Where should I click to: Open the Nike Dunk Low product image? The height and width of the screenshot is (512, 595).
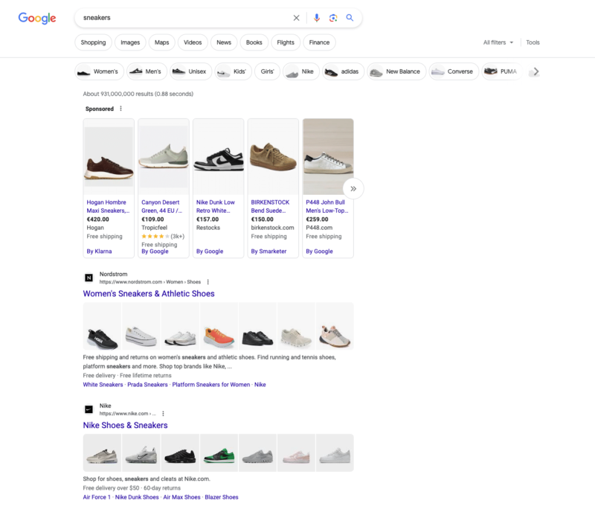click(x=218, y=157)
